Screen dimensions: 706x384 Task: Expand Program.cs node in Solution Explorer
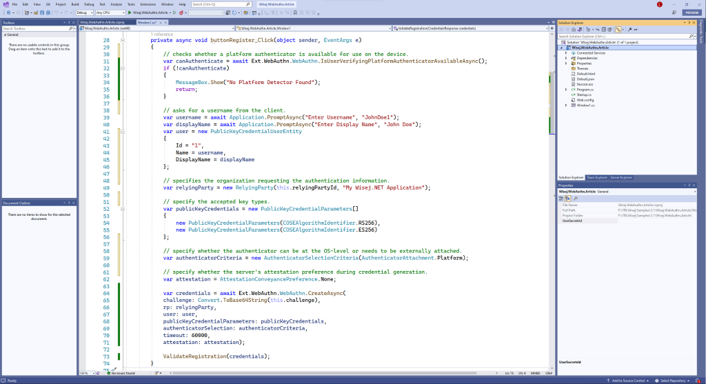pos(567,90)
